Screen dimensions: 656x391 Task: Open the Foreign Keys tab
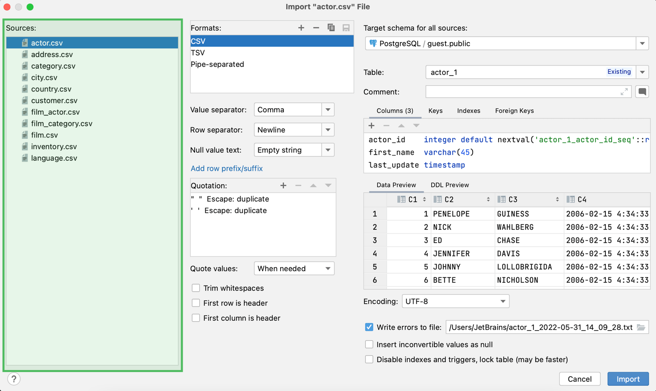pos(514,111)
